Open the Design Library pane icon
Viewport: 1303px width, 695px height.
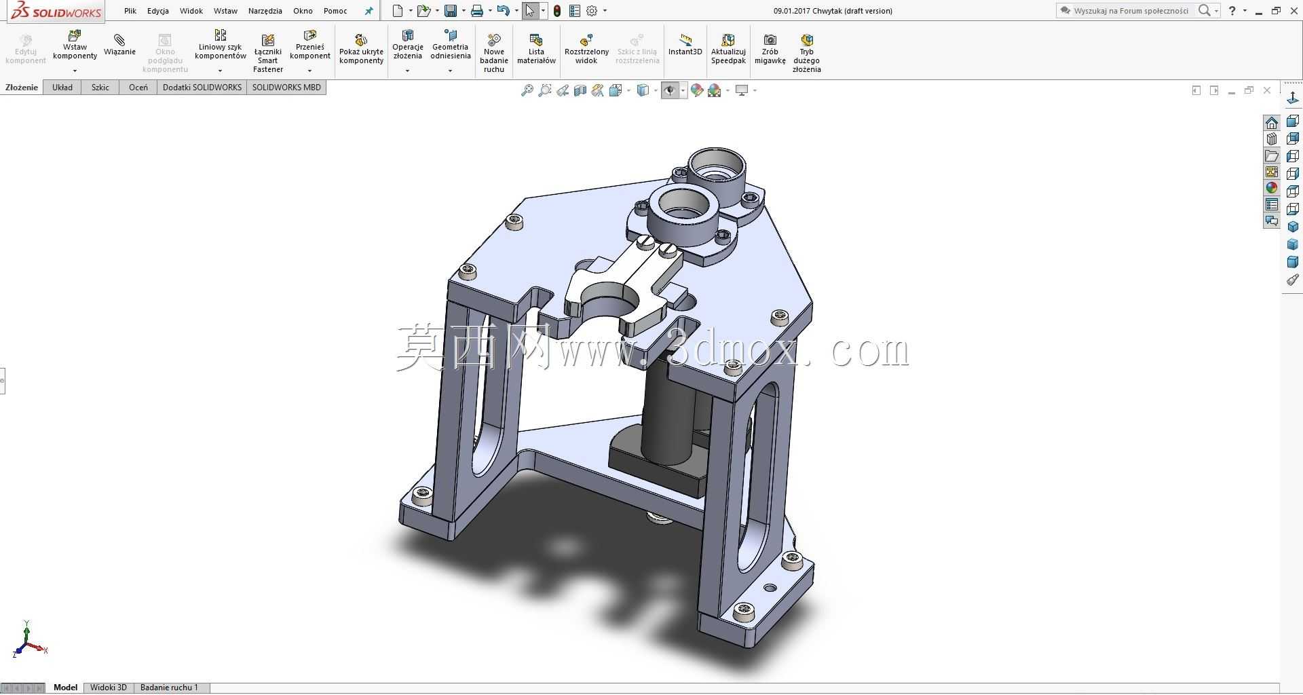(x=1272, y=139)
